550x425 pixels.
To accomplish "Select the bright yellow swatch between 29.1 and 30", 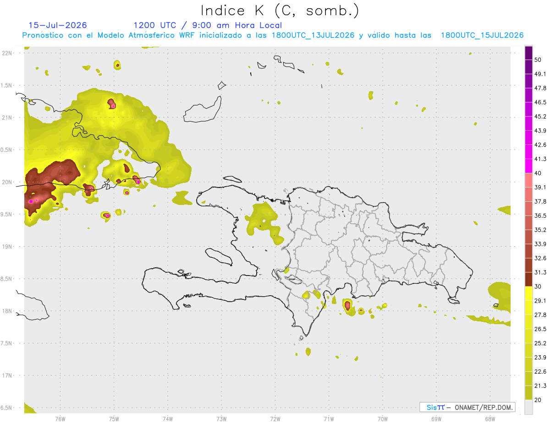I will [529, 293].
